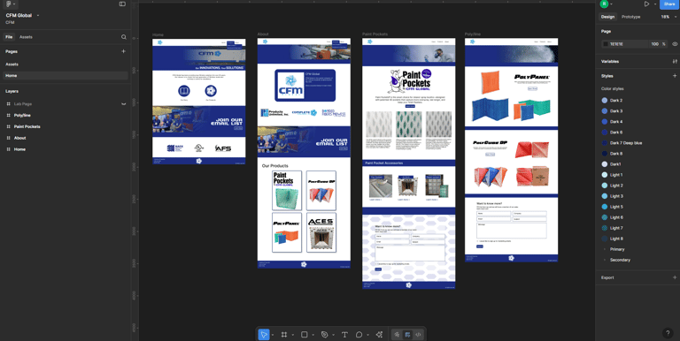Viewport: 680px width, 341px height.
Task: Toggle the sidebar minimize UI icon
Action: click(122, 4)
